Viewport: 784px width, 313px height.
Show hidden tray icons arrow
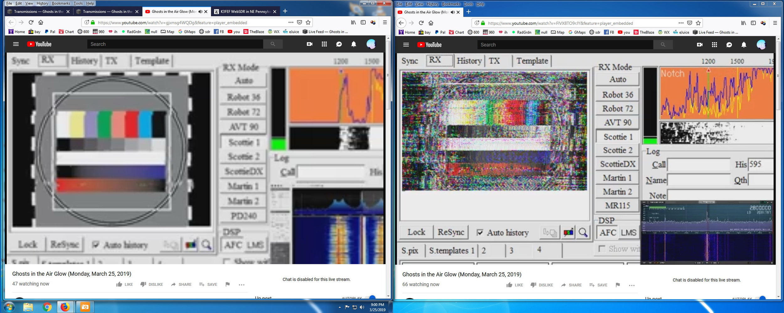click(x=340, y=307)
